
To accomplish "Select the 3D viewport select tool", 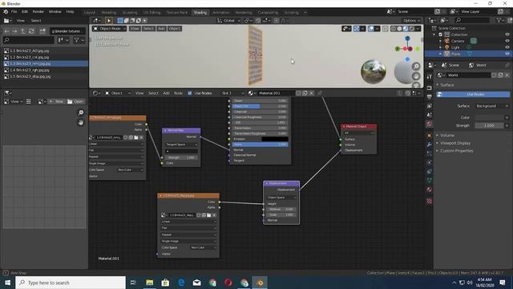I will 109,20.
